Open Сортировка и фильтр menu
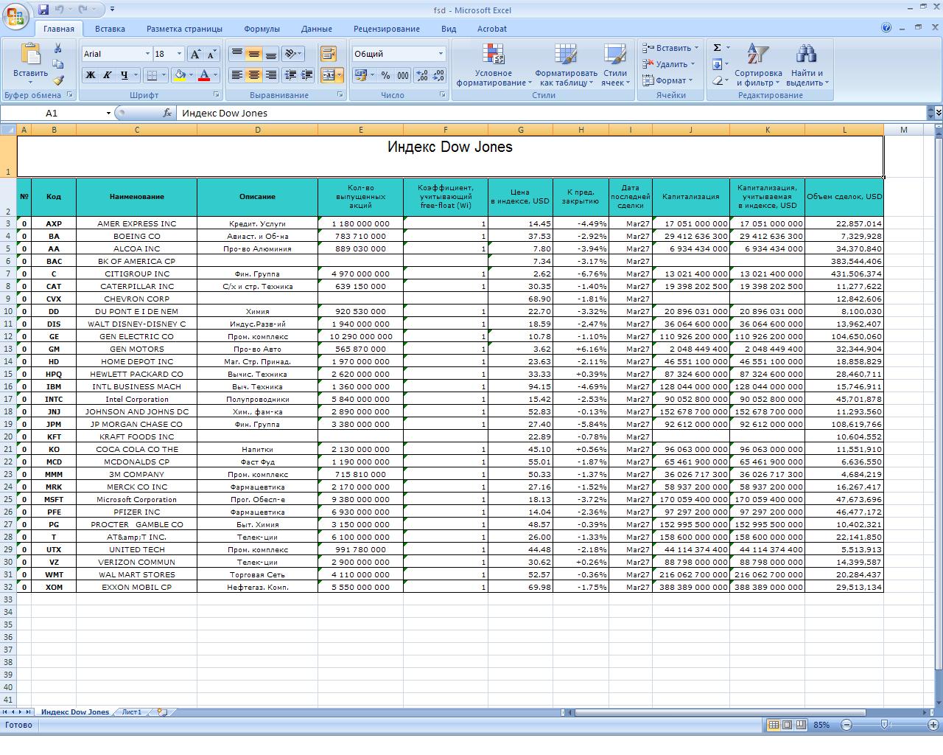The image size is (943, 755). click(x=758, y=65)
